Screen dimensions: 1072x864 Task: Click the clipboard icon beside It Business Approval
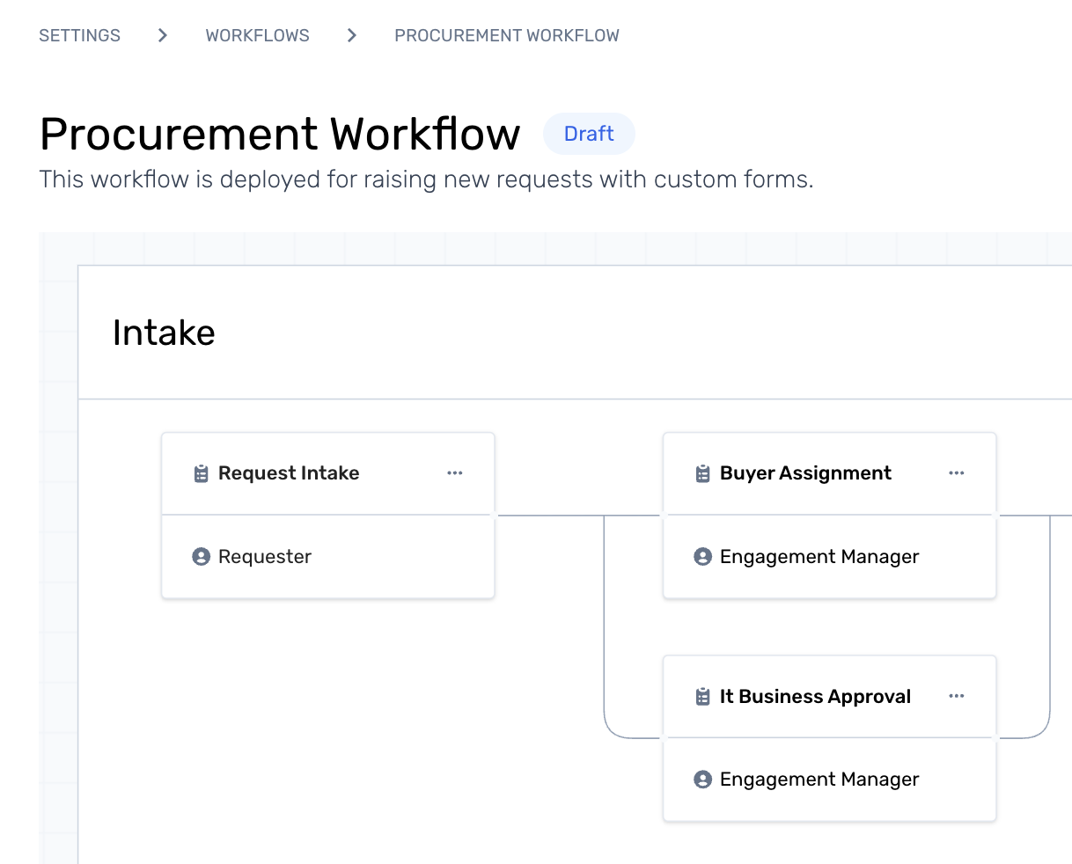coord(702,697)
